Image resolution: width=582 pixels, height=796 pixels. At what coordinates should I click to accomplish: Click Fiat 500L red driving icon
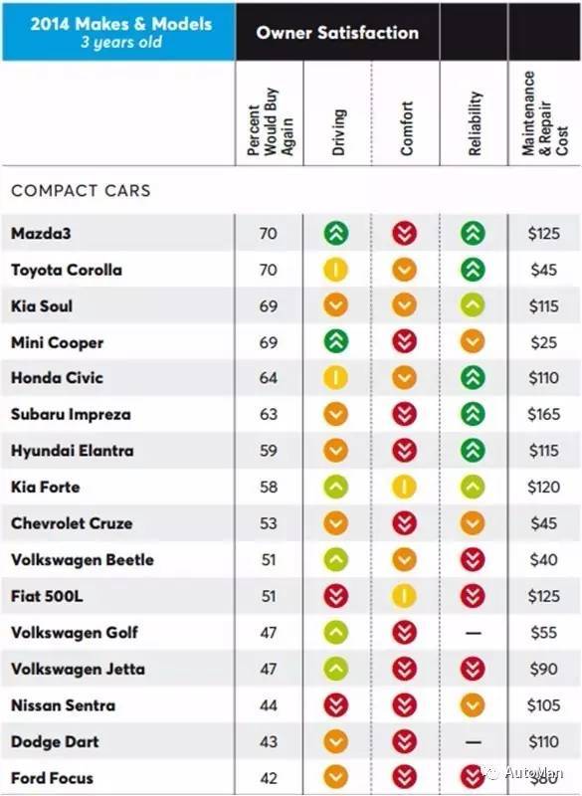pyautogui.click(x=336, y=596)
